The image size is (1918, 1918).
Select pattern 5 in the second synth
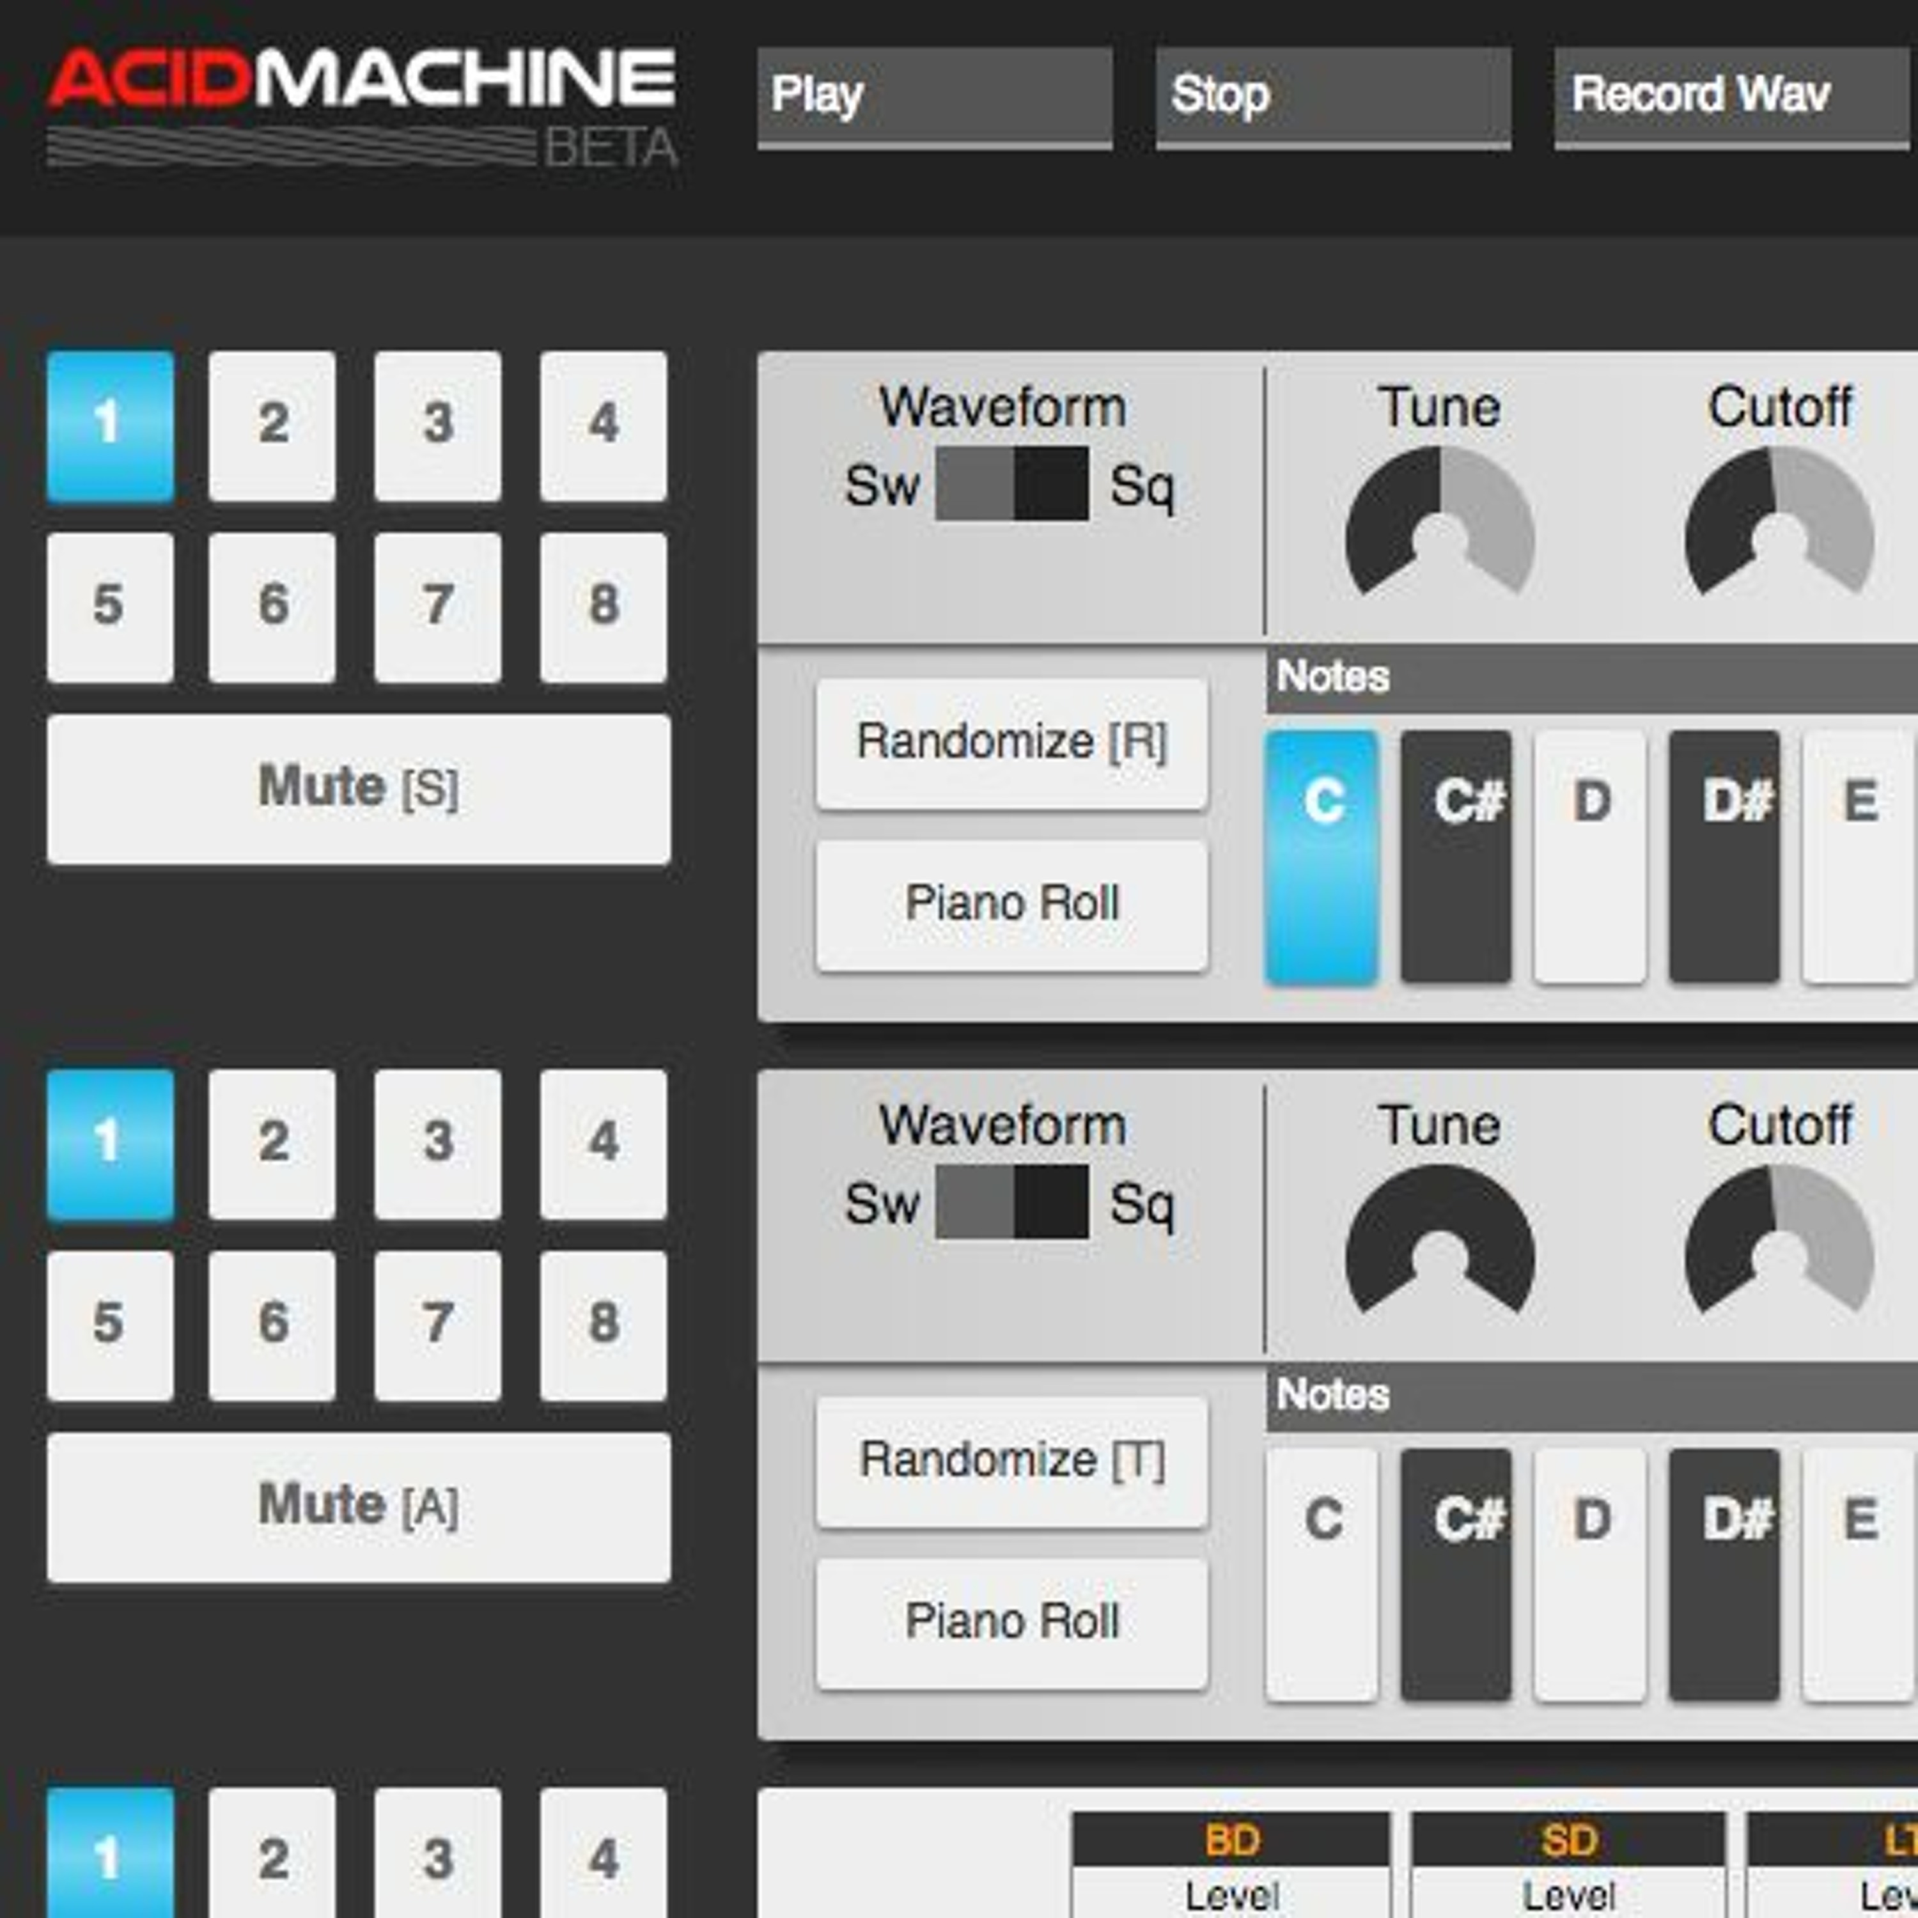[110, 1325]
